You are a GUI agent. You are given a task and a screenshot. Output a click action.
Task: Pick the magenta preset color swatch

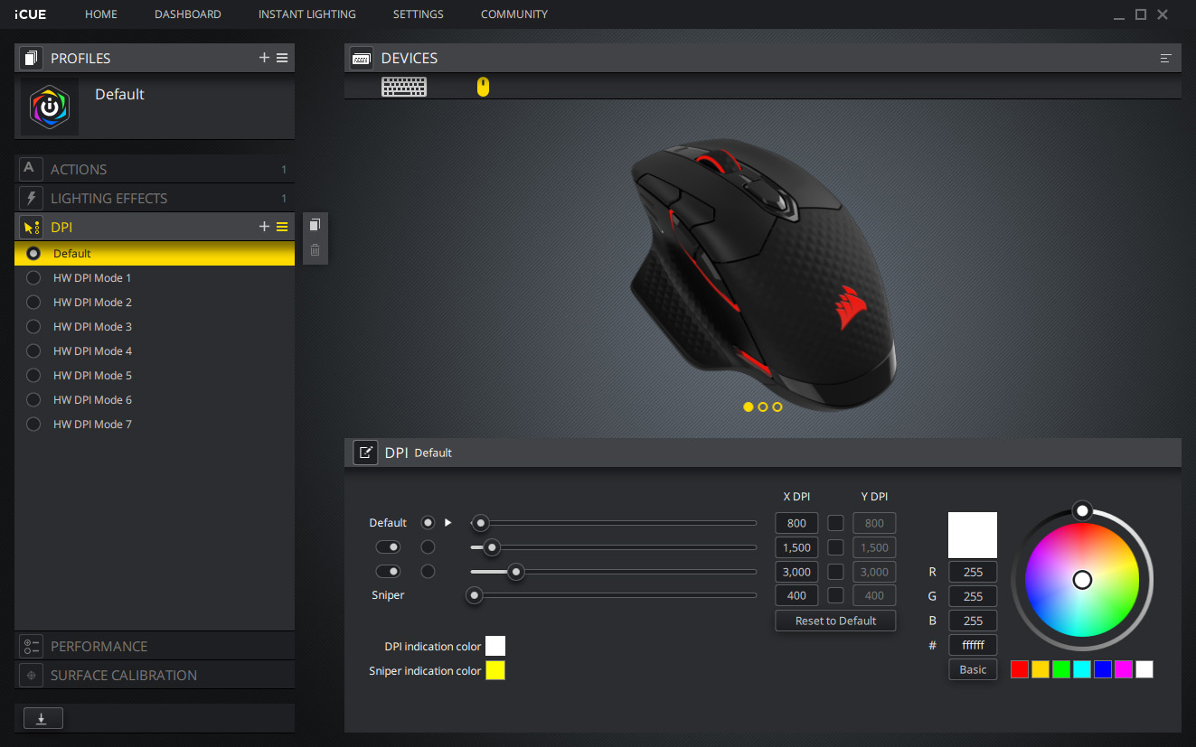[x=1124, y=669]
